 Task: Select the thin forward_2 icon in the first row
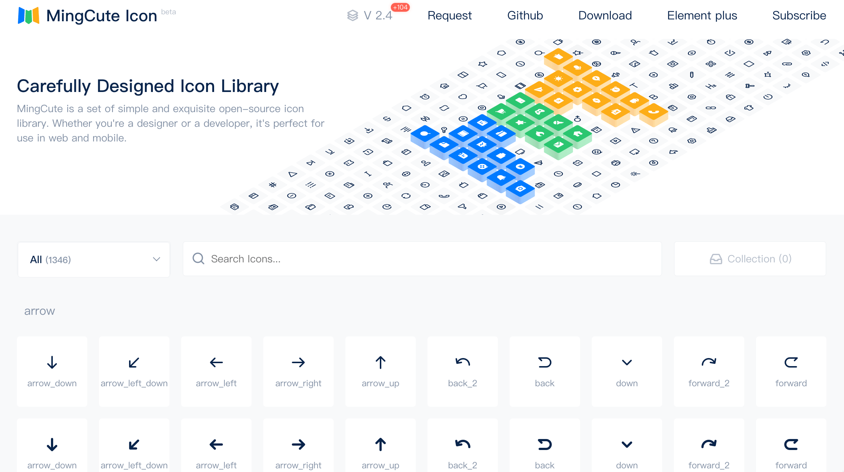[x=709, y=362]
